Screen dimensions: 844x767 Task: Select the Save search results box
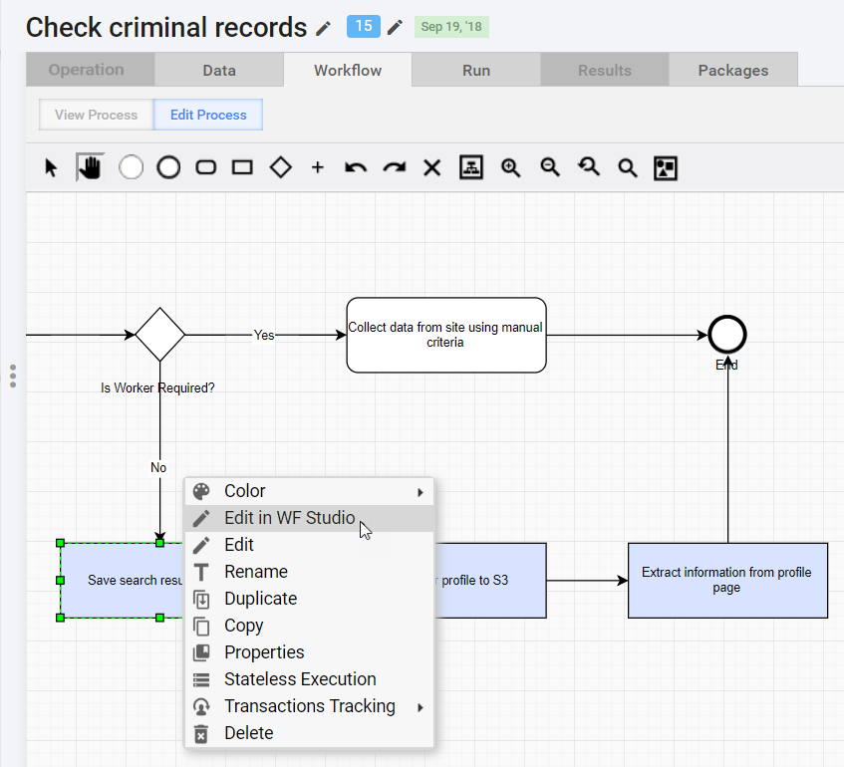coord(123,580)
